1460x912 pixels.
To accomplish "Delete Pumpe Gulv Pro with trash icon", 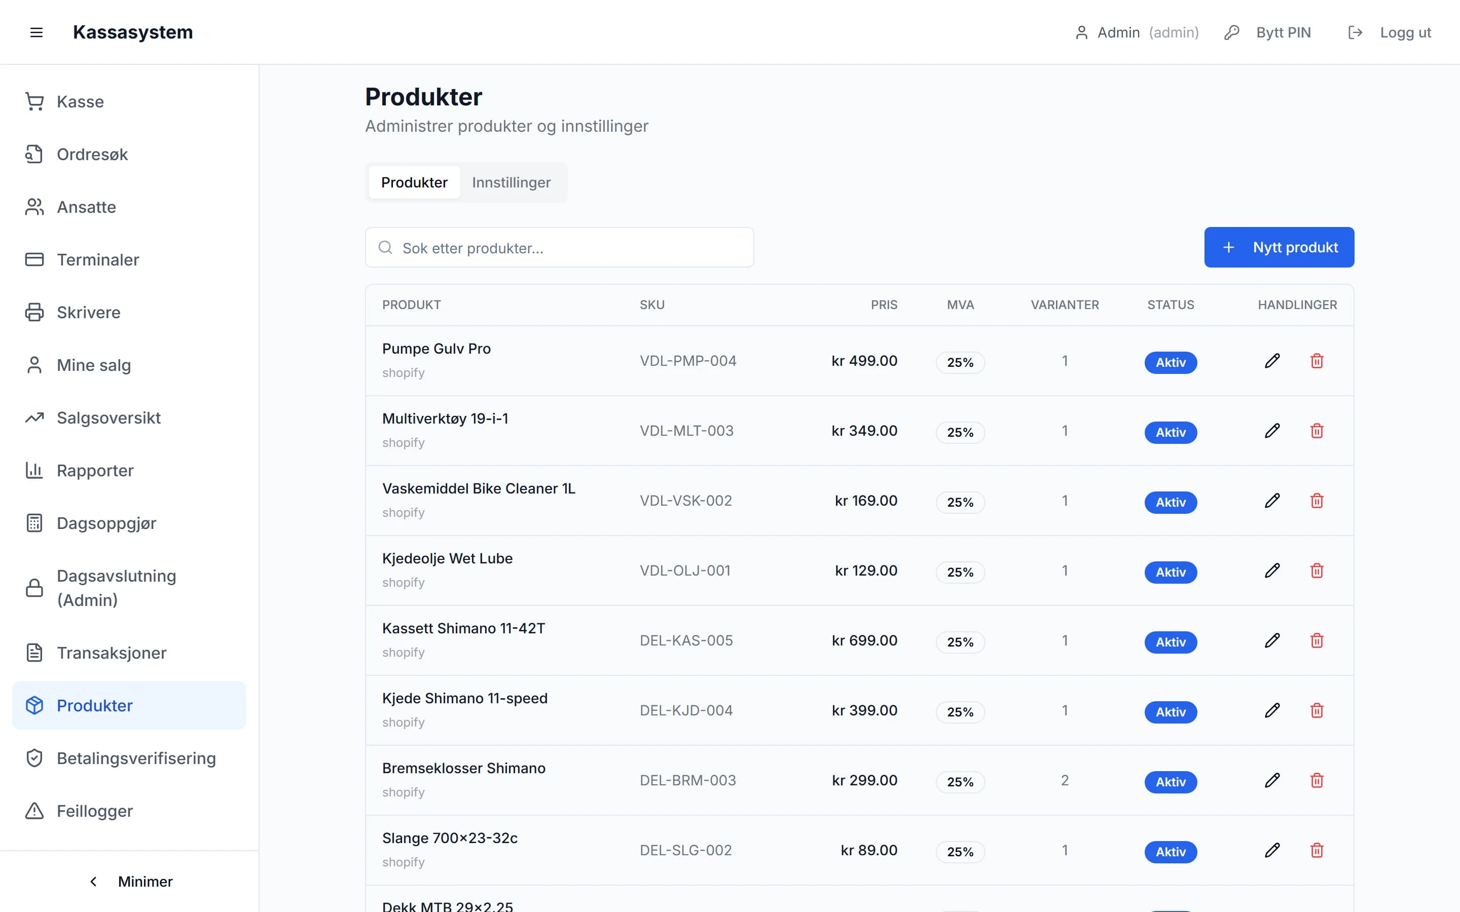I will click(1317, 361).
